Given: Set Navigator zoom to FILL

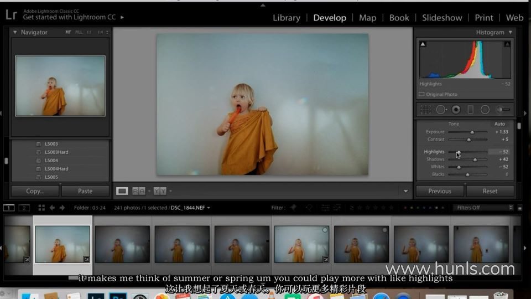Looking at the screenshot, I should pyautogui.click(x=79, y=32).
